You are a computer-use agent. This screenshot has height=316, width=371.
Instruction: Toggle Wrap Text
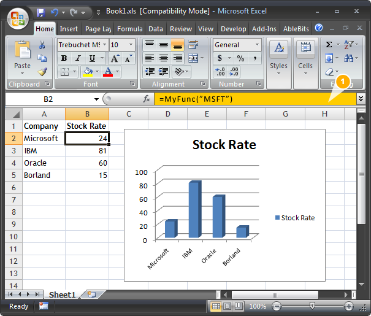coord(193,45)
